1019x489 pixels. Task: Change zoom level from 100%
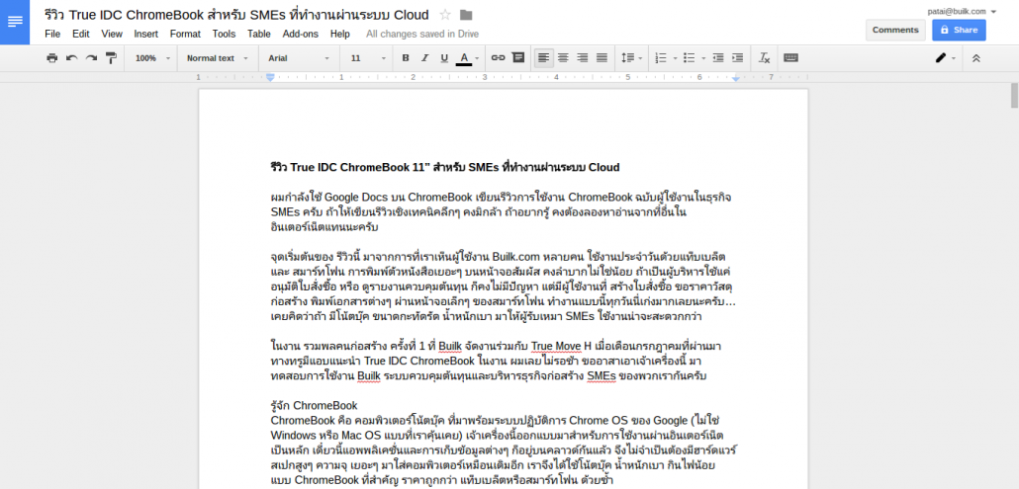(152, 58)
